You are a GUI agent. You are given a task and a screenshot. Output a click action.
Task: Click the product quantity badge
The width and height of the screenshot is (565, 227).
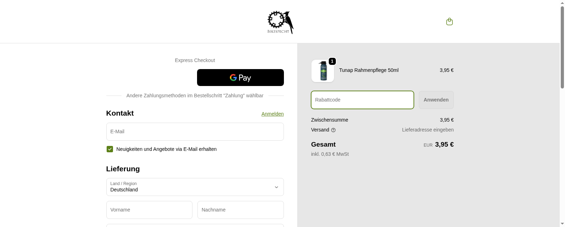[332, 61]
